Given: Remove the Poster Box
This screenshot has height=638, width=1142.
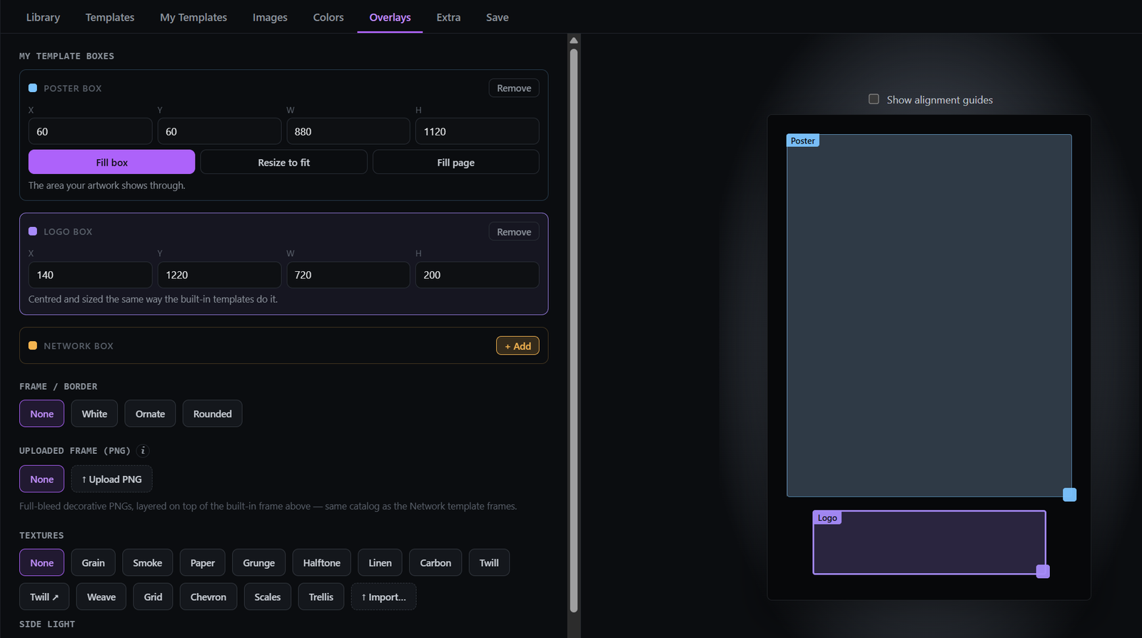Looking at the screenshot, I should [514, 88].
